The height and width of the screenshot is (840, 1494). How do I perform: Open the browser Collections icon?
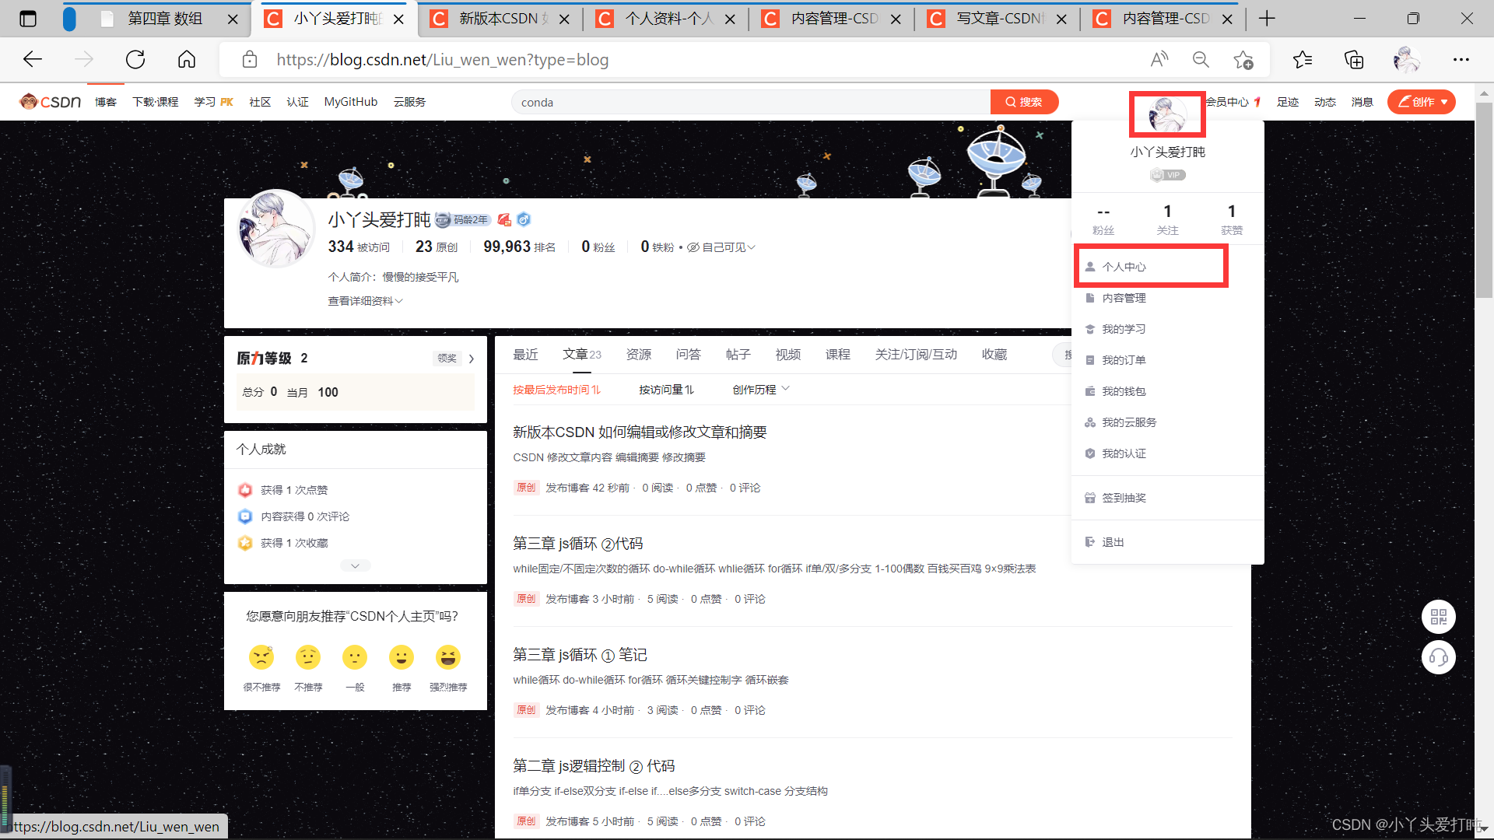point(1354,60)
